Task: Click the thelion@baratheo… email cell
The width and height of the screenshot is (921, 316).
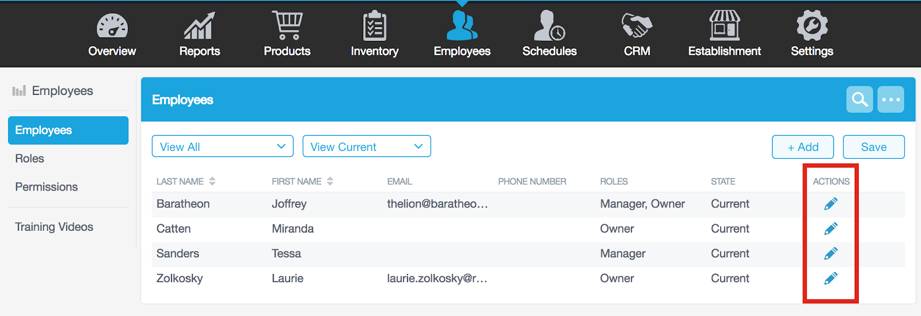Action: pos(437,204)
